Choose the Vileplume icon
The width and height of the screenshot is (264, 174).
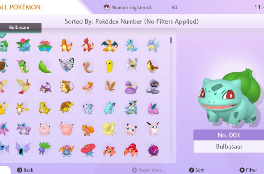pyautogui.click(x=88, y=150)
